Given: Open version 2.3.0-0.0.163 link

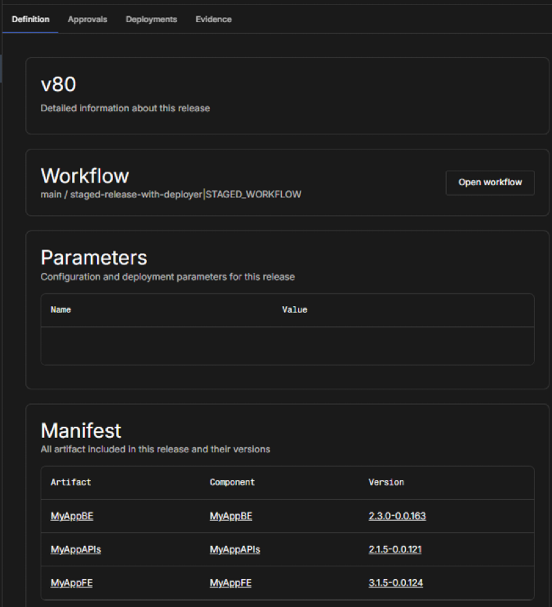Looking at the screenshot, I should click(397, 516).
